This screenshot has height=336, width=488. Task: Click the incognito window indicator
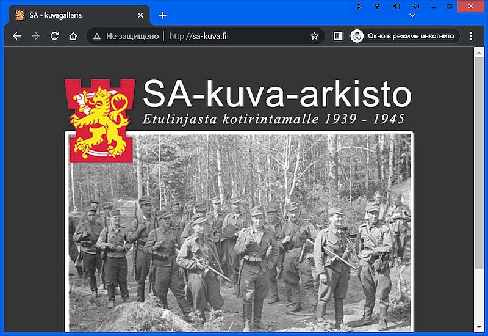pyautogui.click(x=404, y=36)
